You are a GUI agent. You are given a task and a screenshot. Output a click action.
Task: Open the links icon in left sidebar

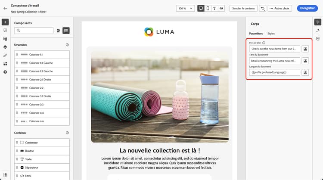click(5, 56)
